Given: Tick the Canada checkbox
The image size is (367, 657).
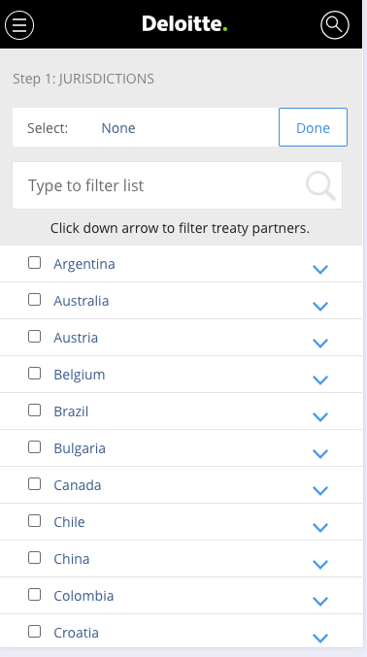Looking at the screenshot, I should click(x=34, y=484).
